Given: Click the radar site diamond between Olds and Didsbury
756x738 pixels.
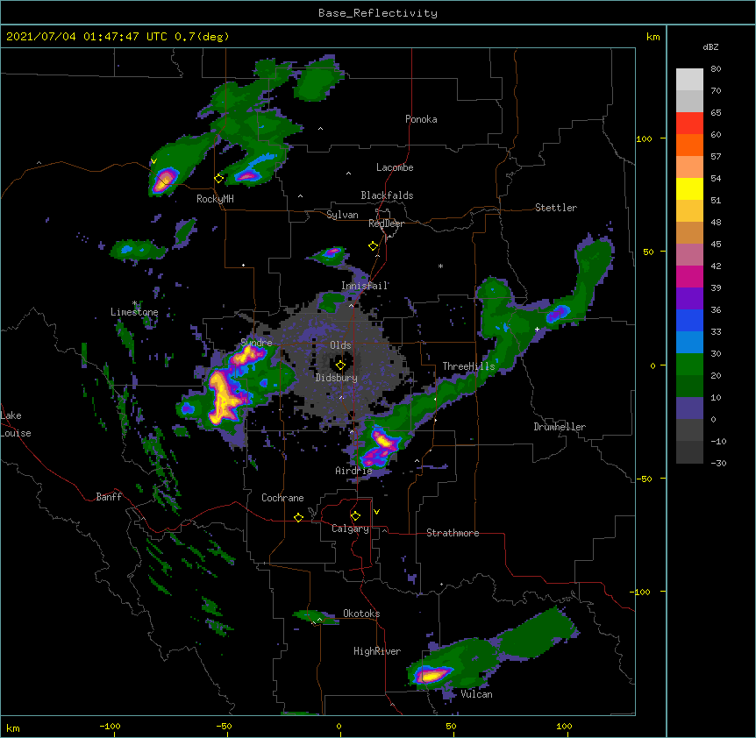Looking at the screenshot, I should click(x=340, y=365).
